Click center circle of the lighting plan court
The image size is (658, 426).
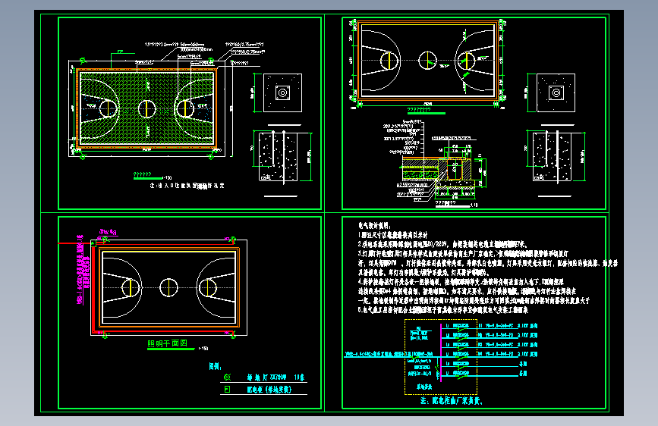[168, 288]
